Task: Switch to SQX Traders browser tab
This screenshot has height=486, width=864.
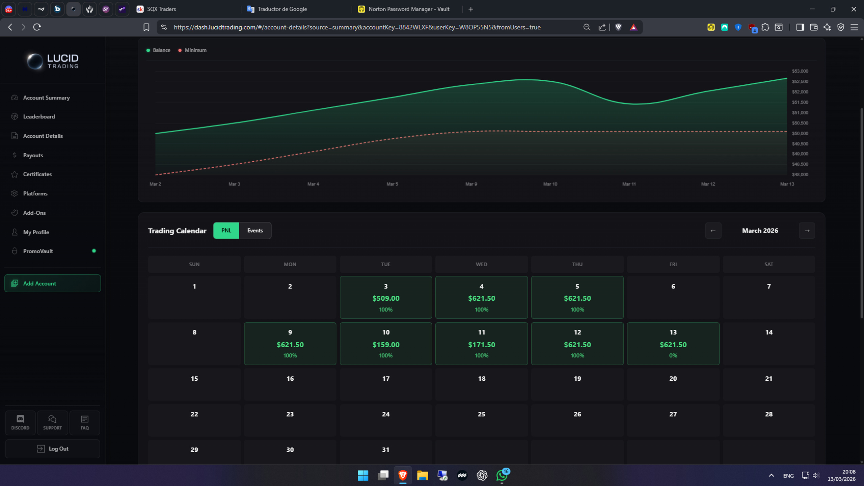Action: [x=186, y=9]
